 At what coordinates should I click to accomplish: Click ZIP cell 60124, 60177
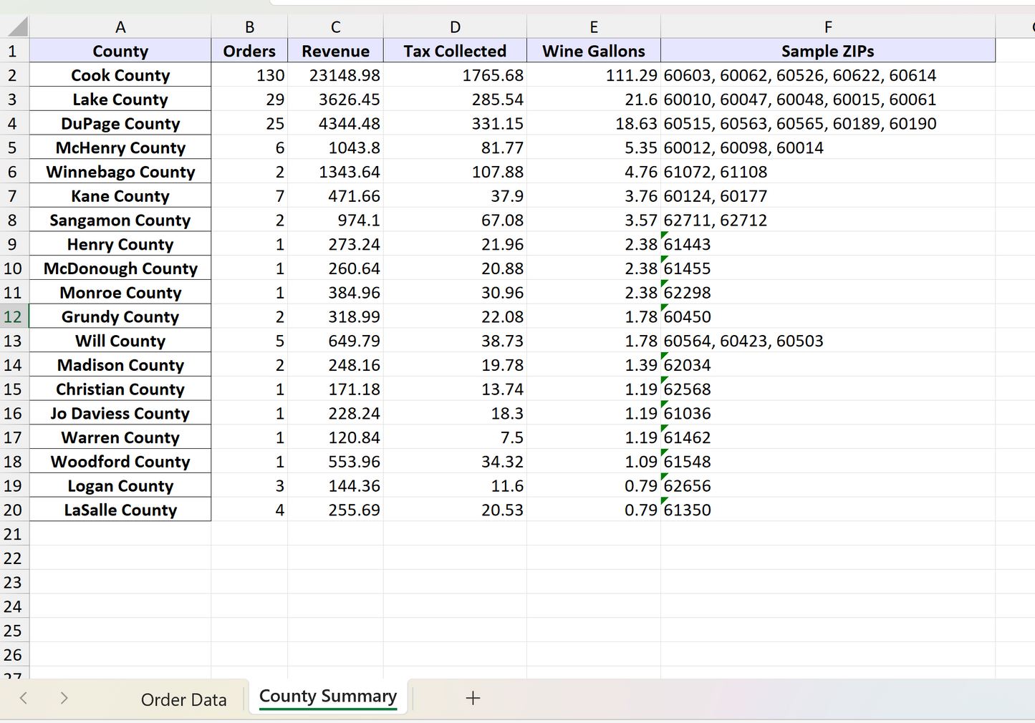(828, 196)
